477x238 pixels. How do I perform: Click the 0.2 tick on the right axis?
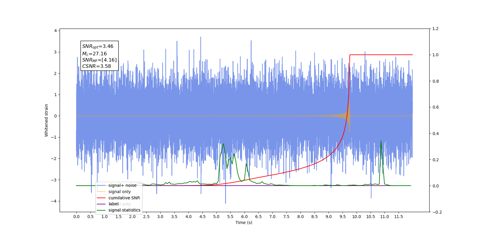pyautogui.click(x=436, y=160)
